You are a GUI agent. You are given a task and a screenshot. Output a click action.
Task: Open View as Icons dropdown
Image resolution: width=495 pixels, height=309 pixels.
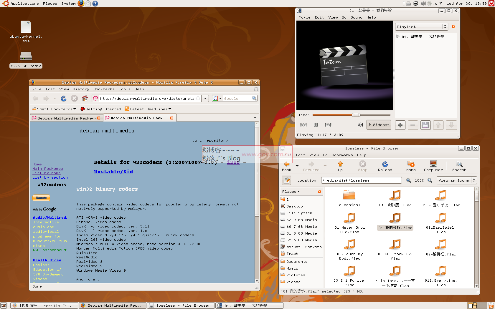(x=457, y=180)
